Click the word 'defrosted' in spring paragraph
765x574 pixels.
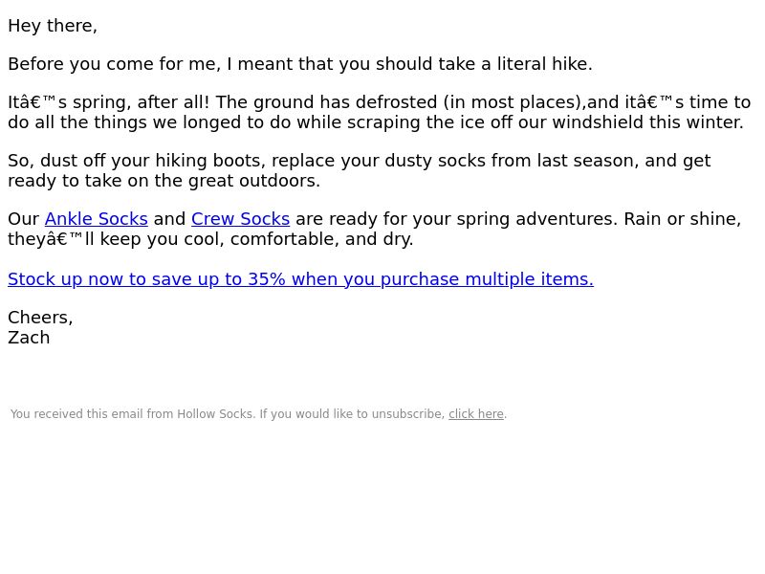click(396, 102)
